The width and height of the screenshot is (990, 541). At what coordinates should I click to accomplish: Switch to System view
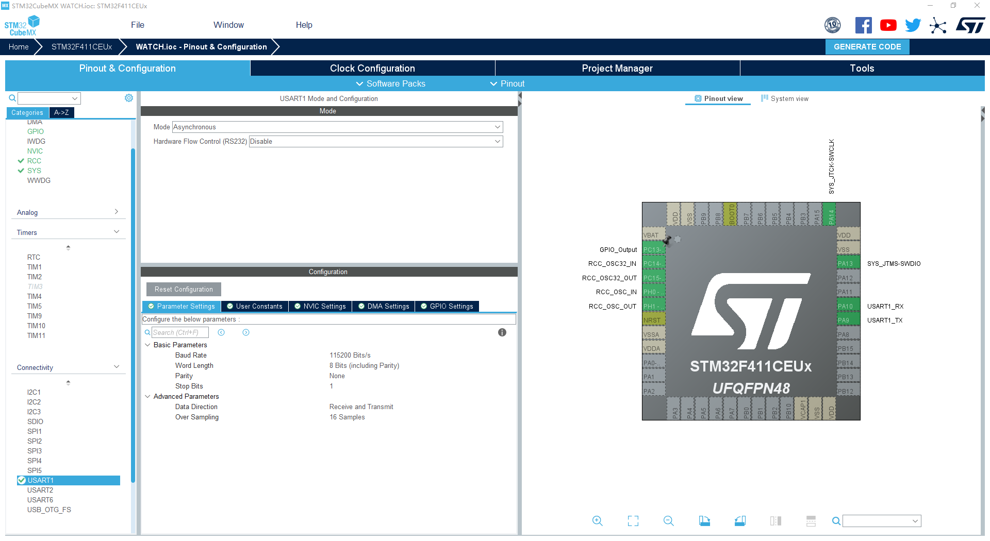pos(785,98)
